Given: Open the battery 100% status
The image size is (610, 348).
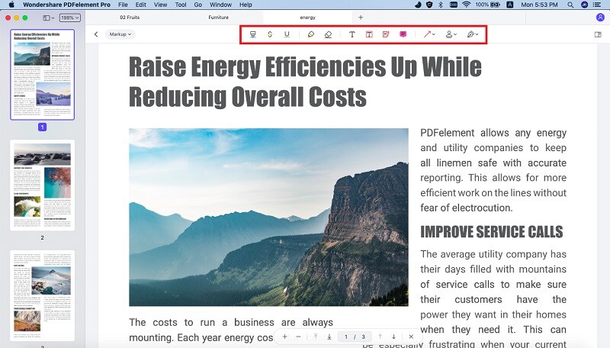Looking at the screenshot, I should point(487,5).
